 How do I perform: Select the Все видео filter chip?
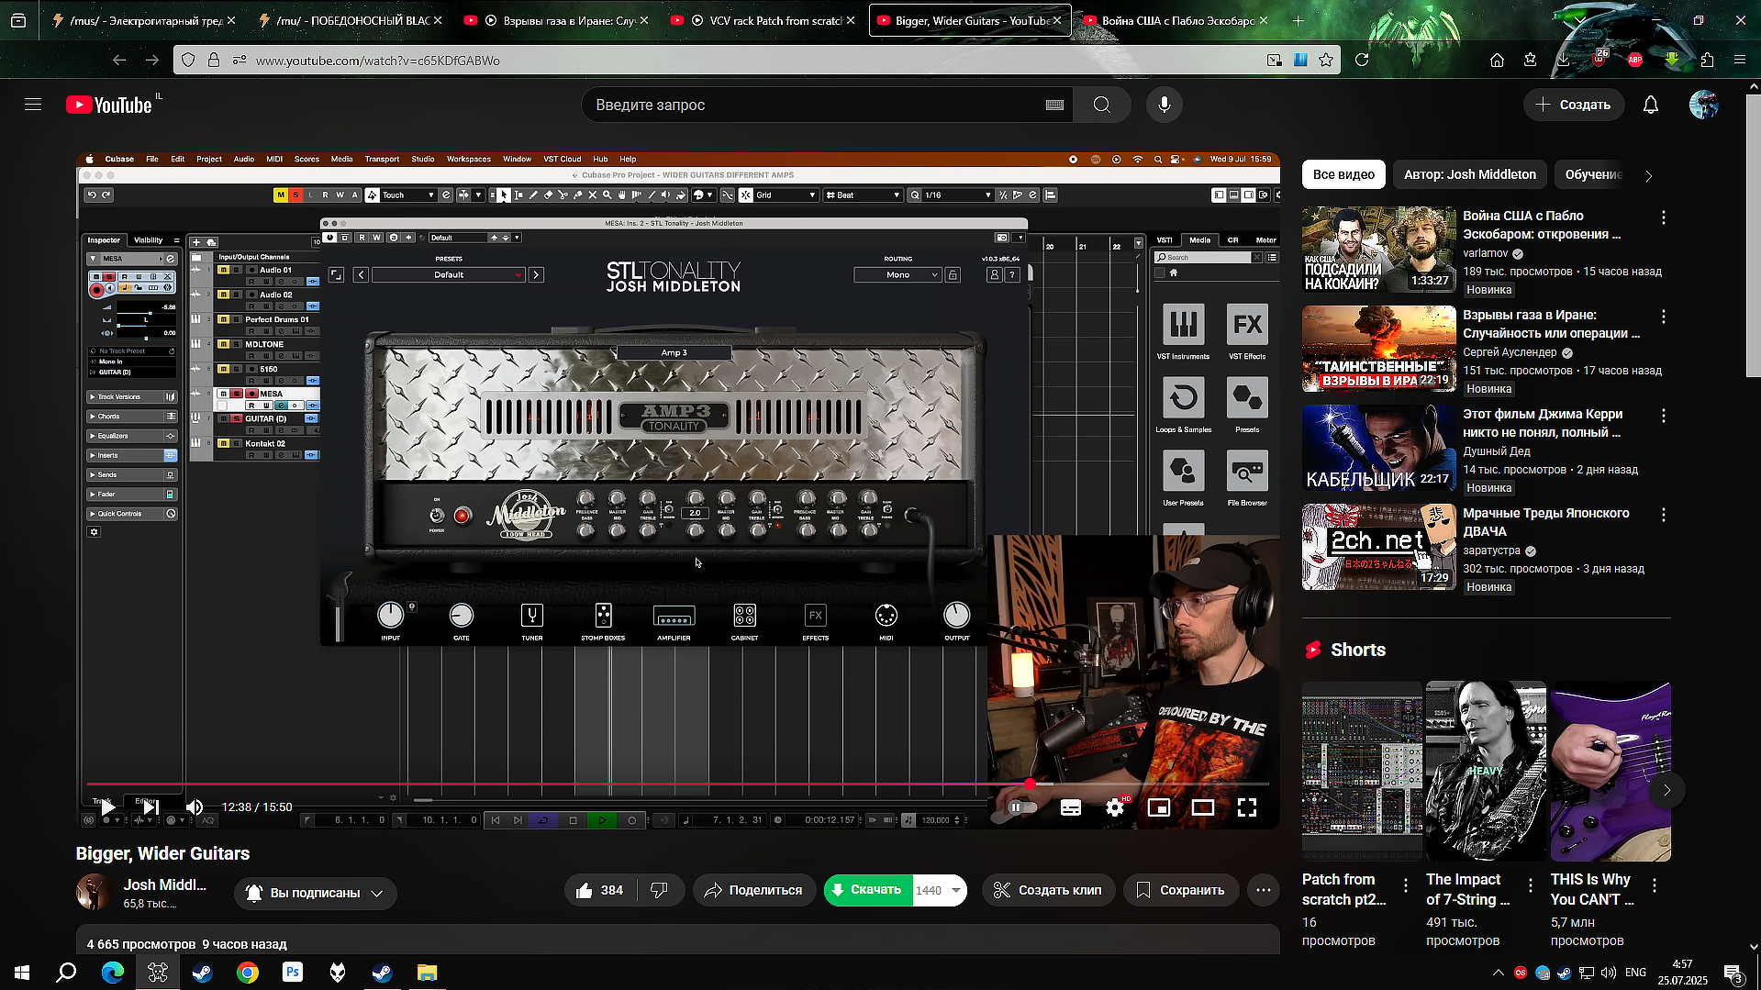click(x=1343, y=174)
